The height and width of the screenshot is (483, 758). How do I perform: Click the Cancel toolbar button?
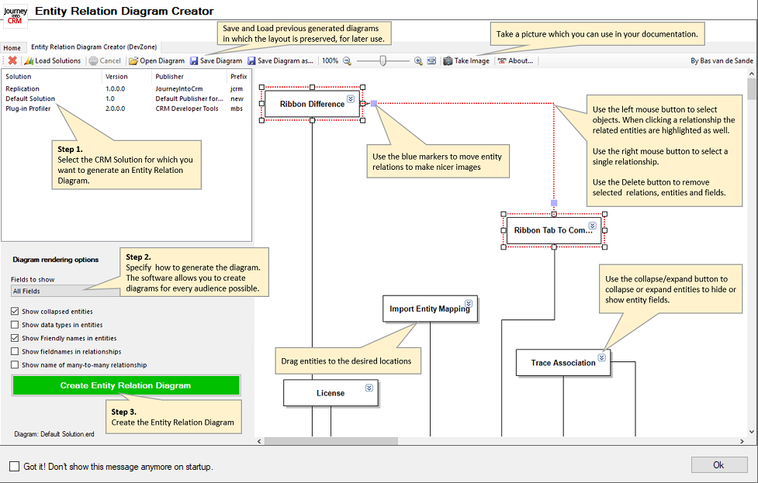coord(105,60)
